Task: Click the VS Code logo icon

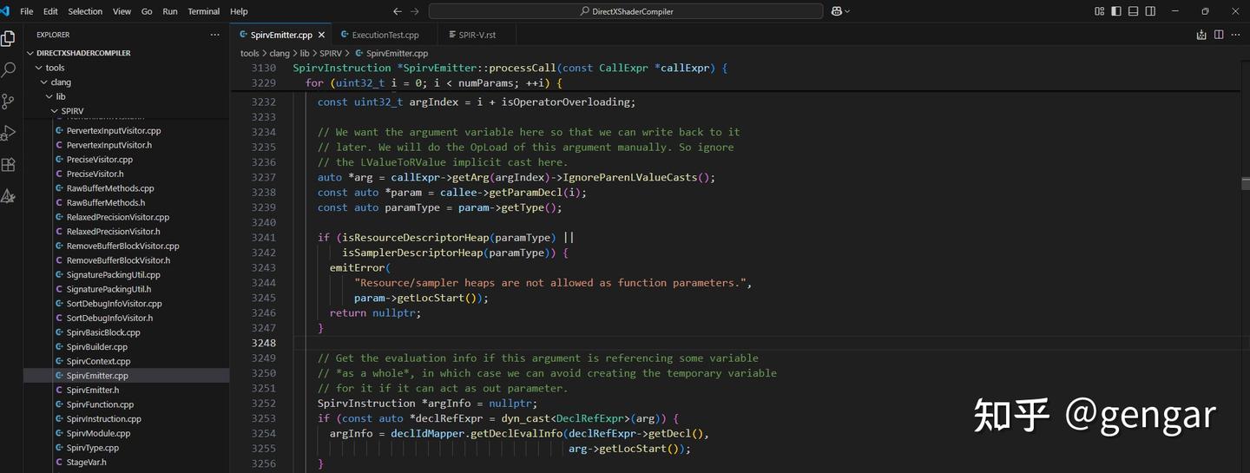Action: coord(4,11)
